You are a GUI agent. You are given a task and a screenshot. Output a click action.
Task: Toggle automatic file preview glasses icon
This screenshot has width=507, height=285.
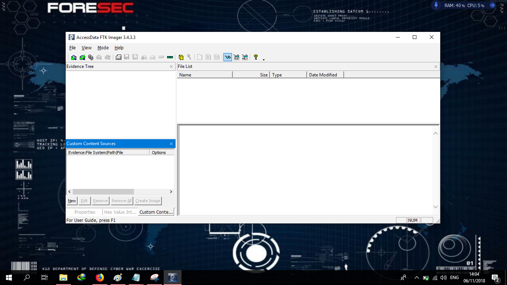pyautogui.click(x=228, y=57)
